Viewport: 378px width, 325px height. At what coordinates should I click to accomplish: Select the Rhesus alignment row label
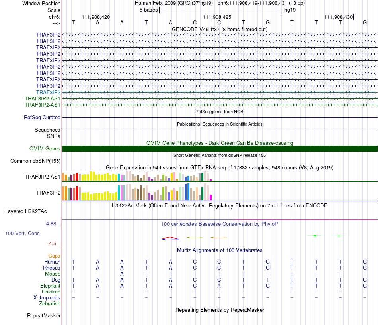tap(52, 268)
